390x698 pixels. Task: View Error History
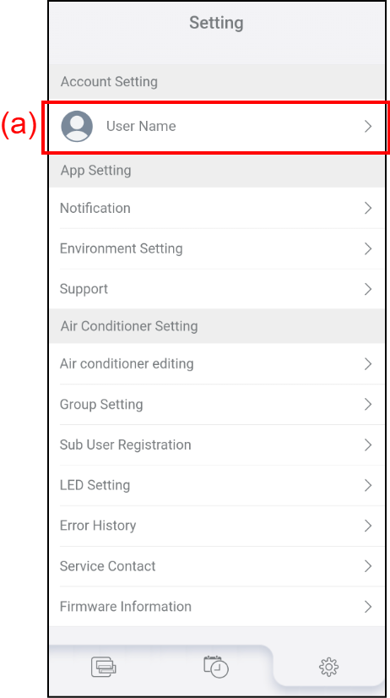(x=217, y=526)
